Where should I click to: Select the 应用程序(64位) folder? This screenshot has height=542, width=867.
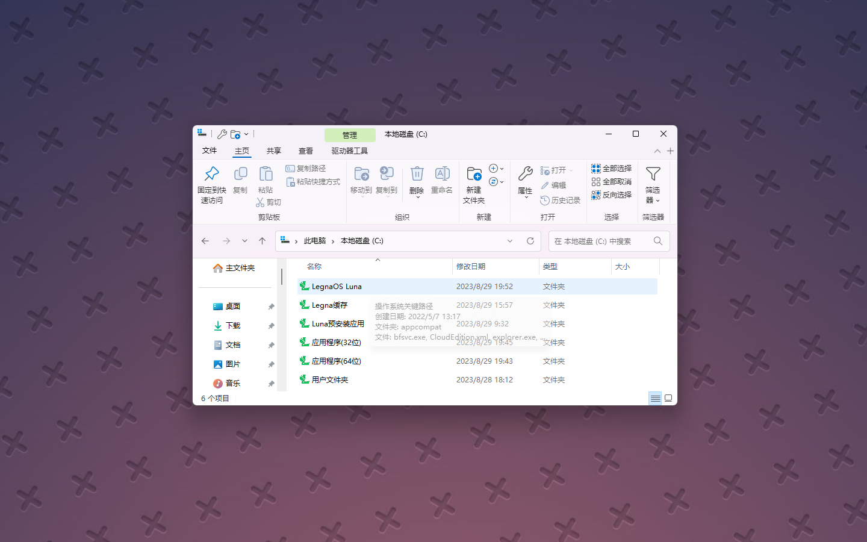pos(477,361)
